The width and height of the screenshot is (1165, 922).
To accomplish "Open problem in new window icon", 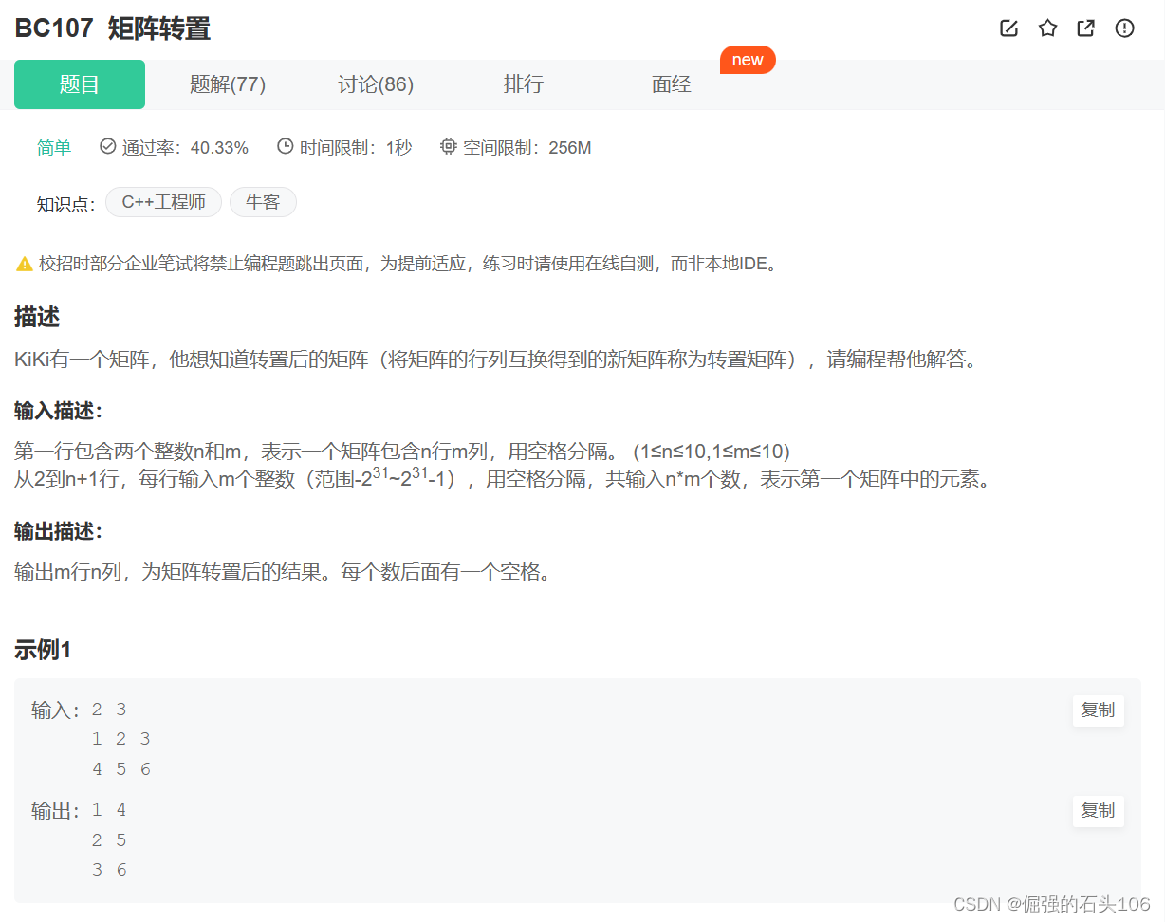I will pyautogui.click(x=1086, y=28).
